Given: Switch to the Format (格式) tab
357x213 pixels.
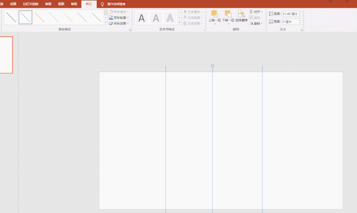Looking at the screenshot, I should 89,4.
